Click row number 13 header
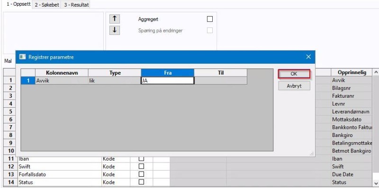The image size is (379, 188). pyautogui.click(x=11, y=174)
